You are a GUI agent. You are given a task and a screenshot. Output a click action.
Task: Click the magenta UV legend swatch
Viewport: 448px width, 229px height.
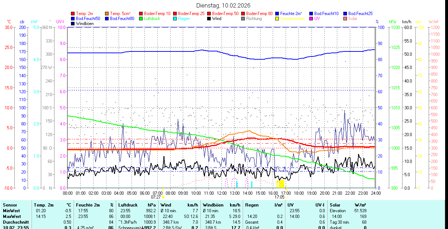tap(311, 19)
